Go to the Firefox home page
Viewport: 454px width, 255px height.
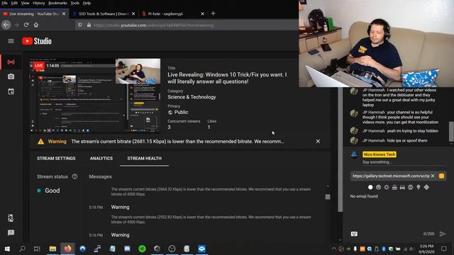pyautogui.click(x=36, y=25)
